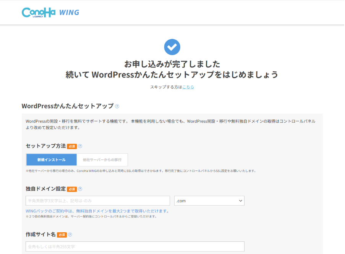Open help icon next to 作成サイト名
The height and width of the screenshot is (254, 345).
tap(70, 235)
